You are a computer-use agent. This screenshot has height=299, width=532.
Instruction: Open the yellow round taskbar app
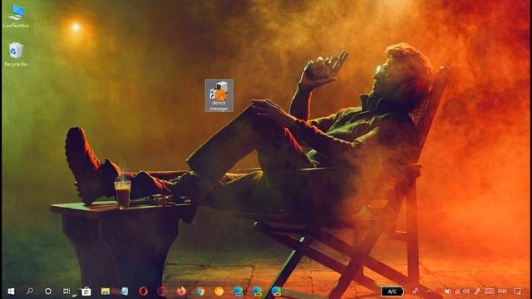pyautogui.click(x=219, y=291)
